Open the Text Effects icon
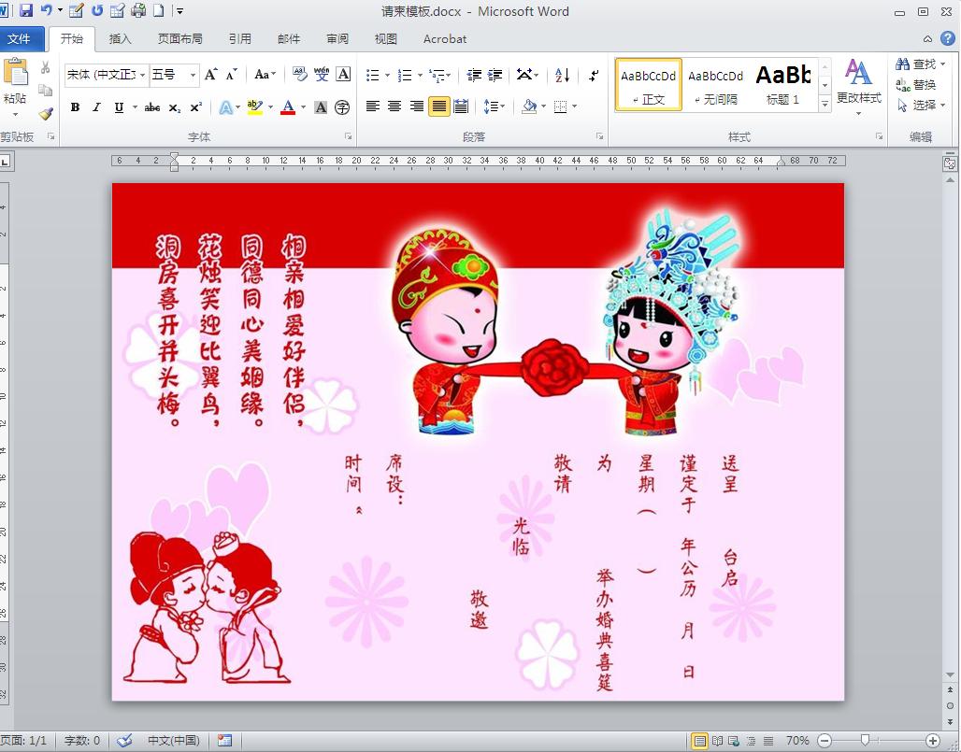The width and height of the screenshot is (961, 752). pyautogui.click(x=225, y=107)
